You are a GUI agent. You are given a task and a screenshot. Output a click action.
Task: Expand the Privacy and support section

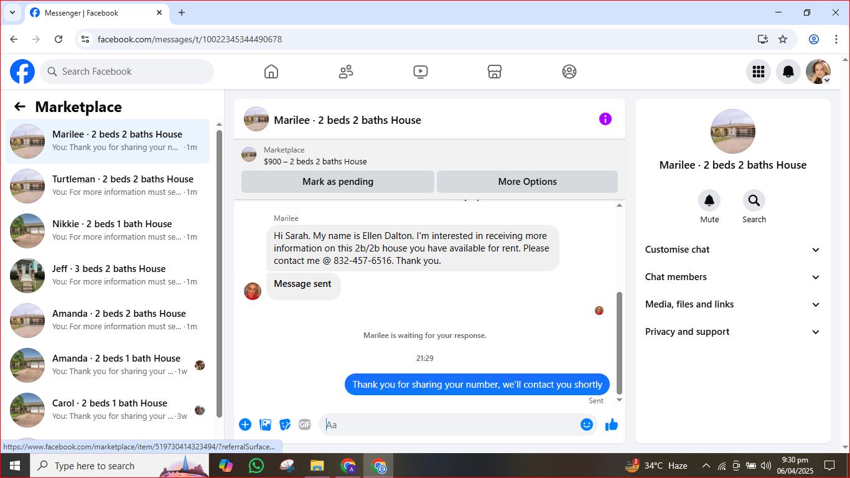click(733, 332)
